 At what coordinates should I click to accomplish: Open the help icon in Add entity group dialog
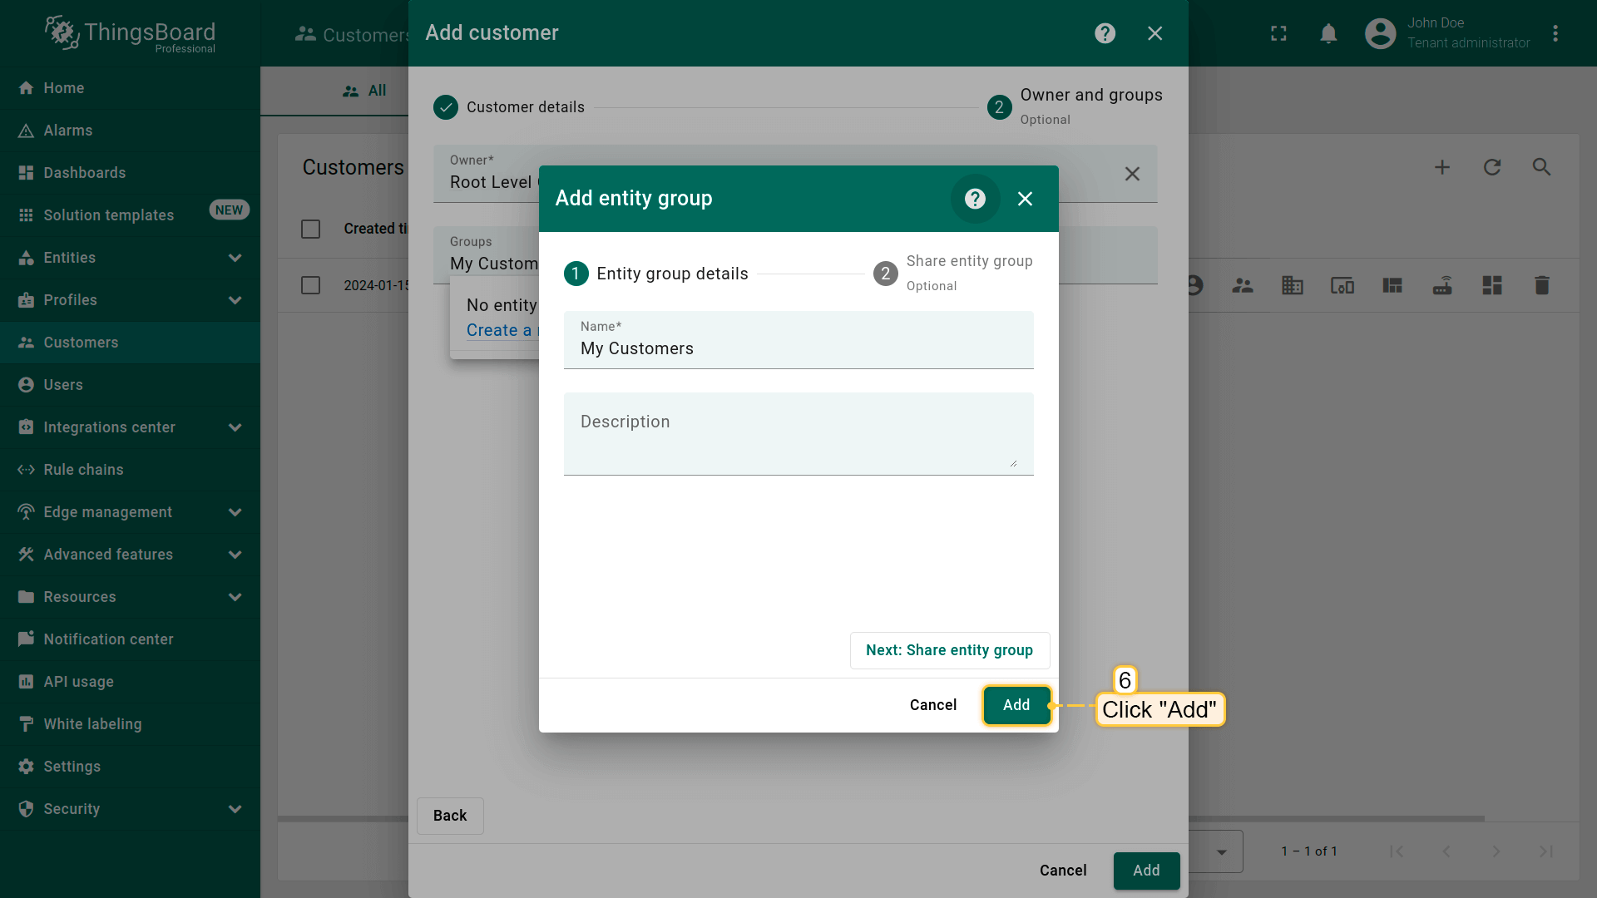(x=975, y=199)
